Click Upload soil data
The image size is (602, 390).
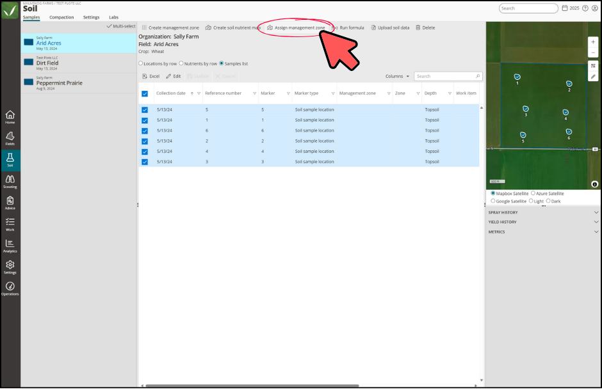pos(390,27)
